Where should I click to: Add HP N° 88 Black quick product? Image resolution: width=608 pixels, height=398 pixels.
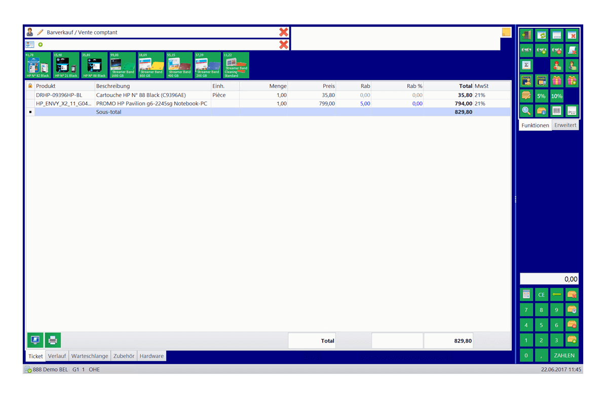tap(94, 65)
